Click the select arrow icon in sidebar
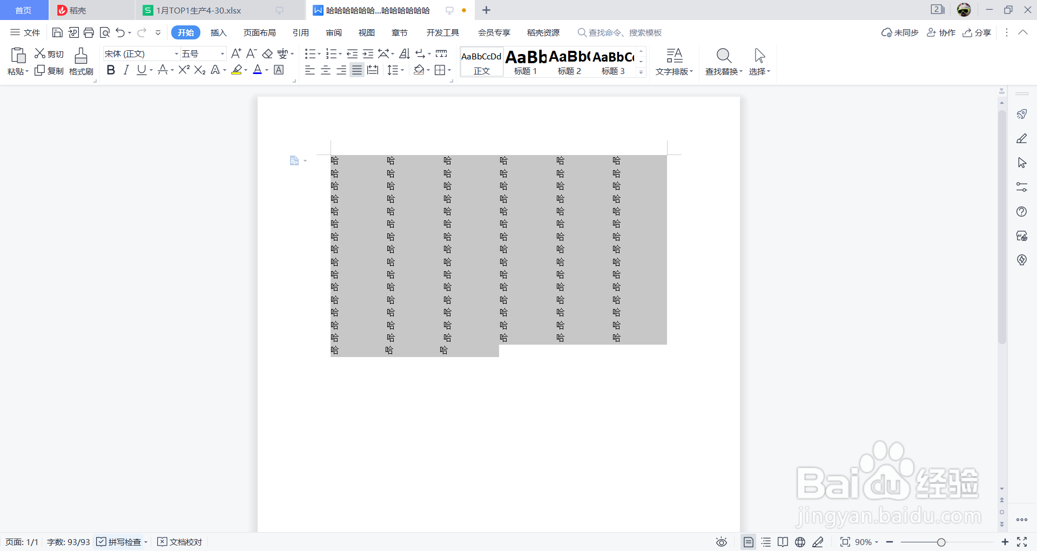1037x551 pixels. [x=1021, y=163]
